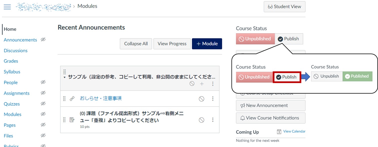The image size is (378, 147).
Task: Open the サンプル module's three-dot options menu
Action: [x=213, y=84]
